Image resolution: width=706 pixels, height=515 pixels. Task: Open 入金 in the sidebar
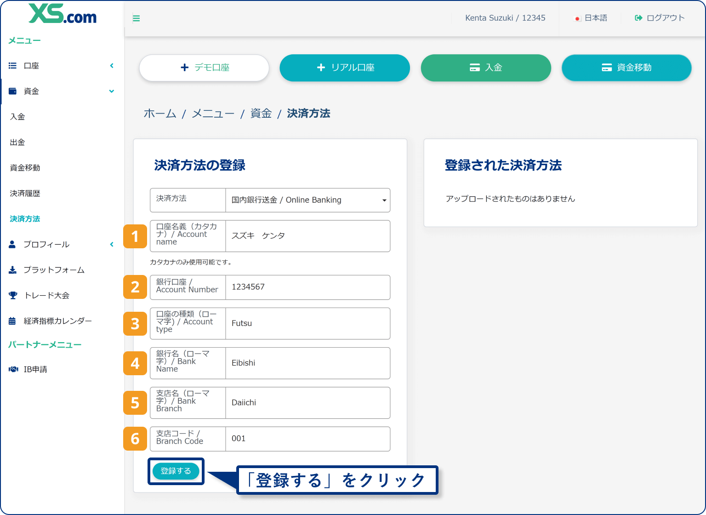point(17,117)
